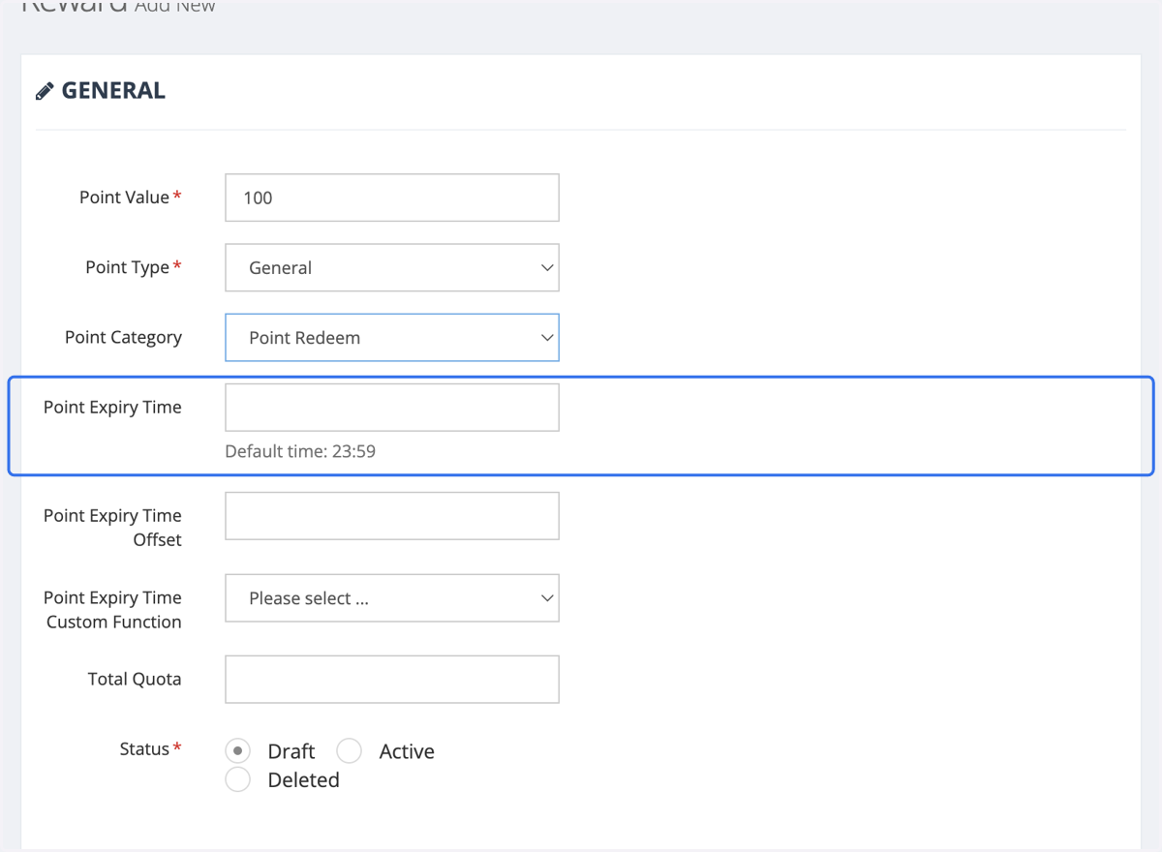This screenshot has height=852, width=1162.
Task: Click the 'Total Quota' label
Action: (135, 680)
